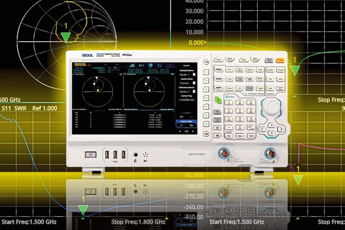
Task: Push the right arrow navigation key
Action: [281, 129]
